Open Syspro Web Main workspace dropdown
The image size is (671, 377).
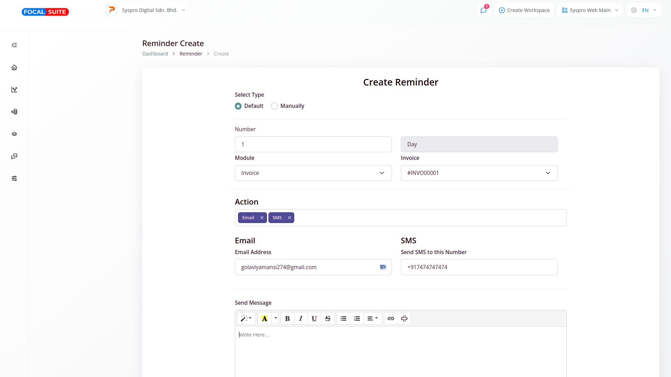pos(590,10)
